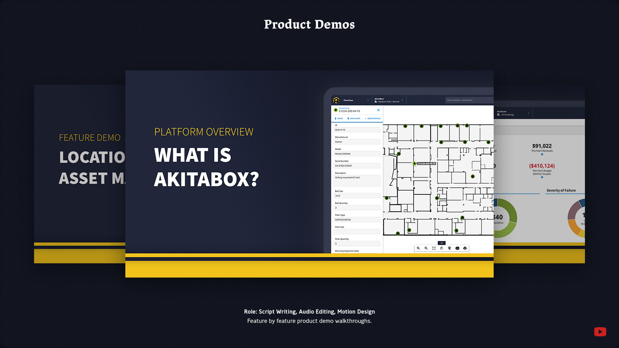The image size is (619, 348).
Task: Click the C-CUH-200-04-10 pin label on map
Action: (427, 164)
